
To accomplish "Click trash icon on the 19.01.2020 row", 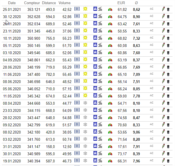I will point(168,161).
